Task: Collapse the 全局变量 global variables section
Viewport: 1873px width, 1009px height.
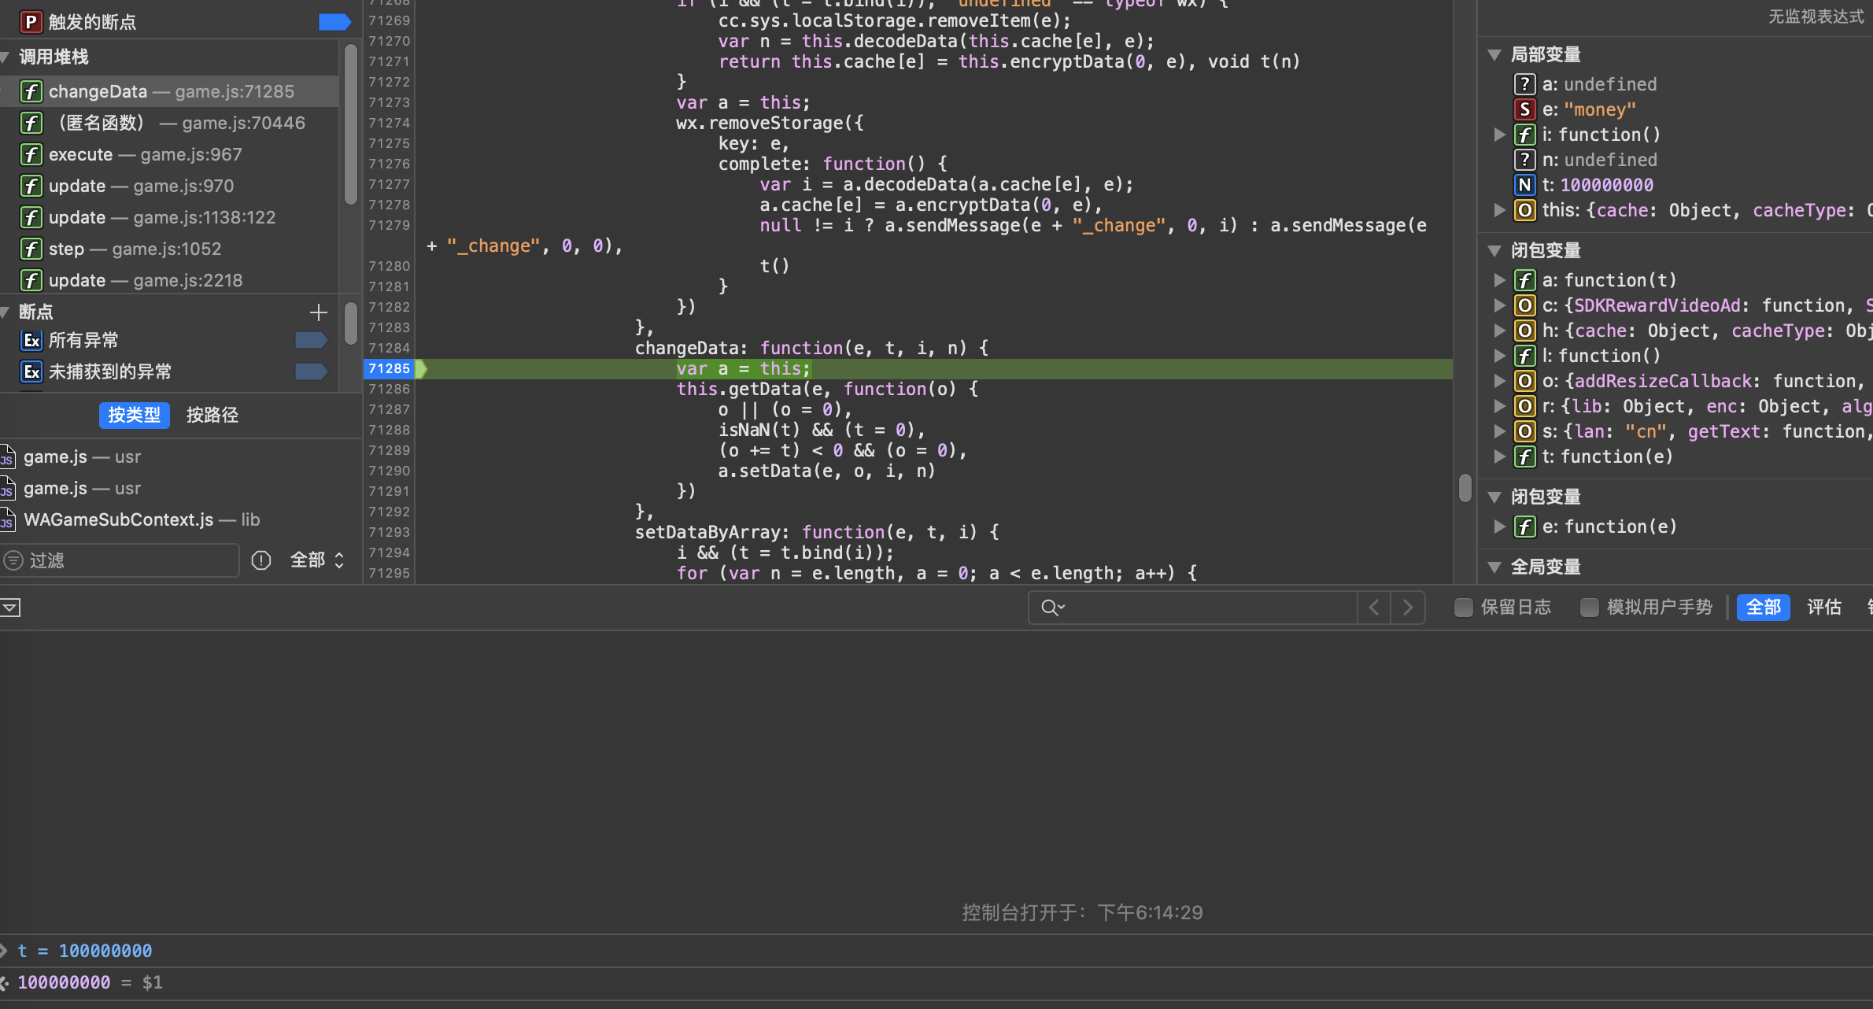Action: [1494, 567]
